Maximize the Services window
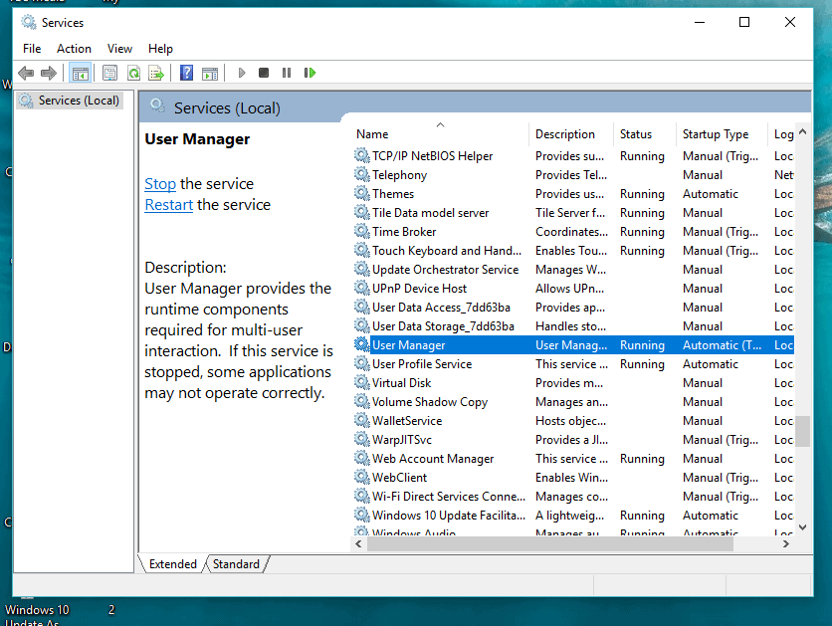Screen dimensions: 832x626 tap(744, 22)
